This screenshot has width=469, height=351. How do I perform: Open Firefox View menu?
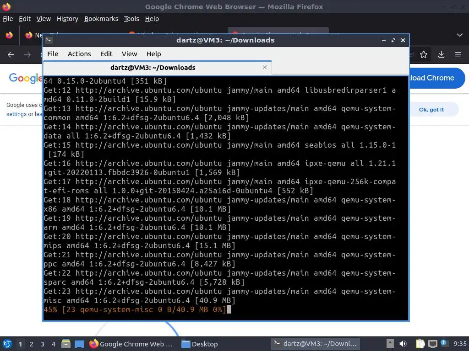(44, 19)
